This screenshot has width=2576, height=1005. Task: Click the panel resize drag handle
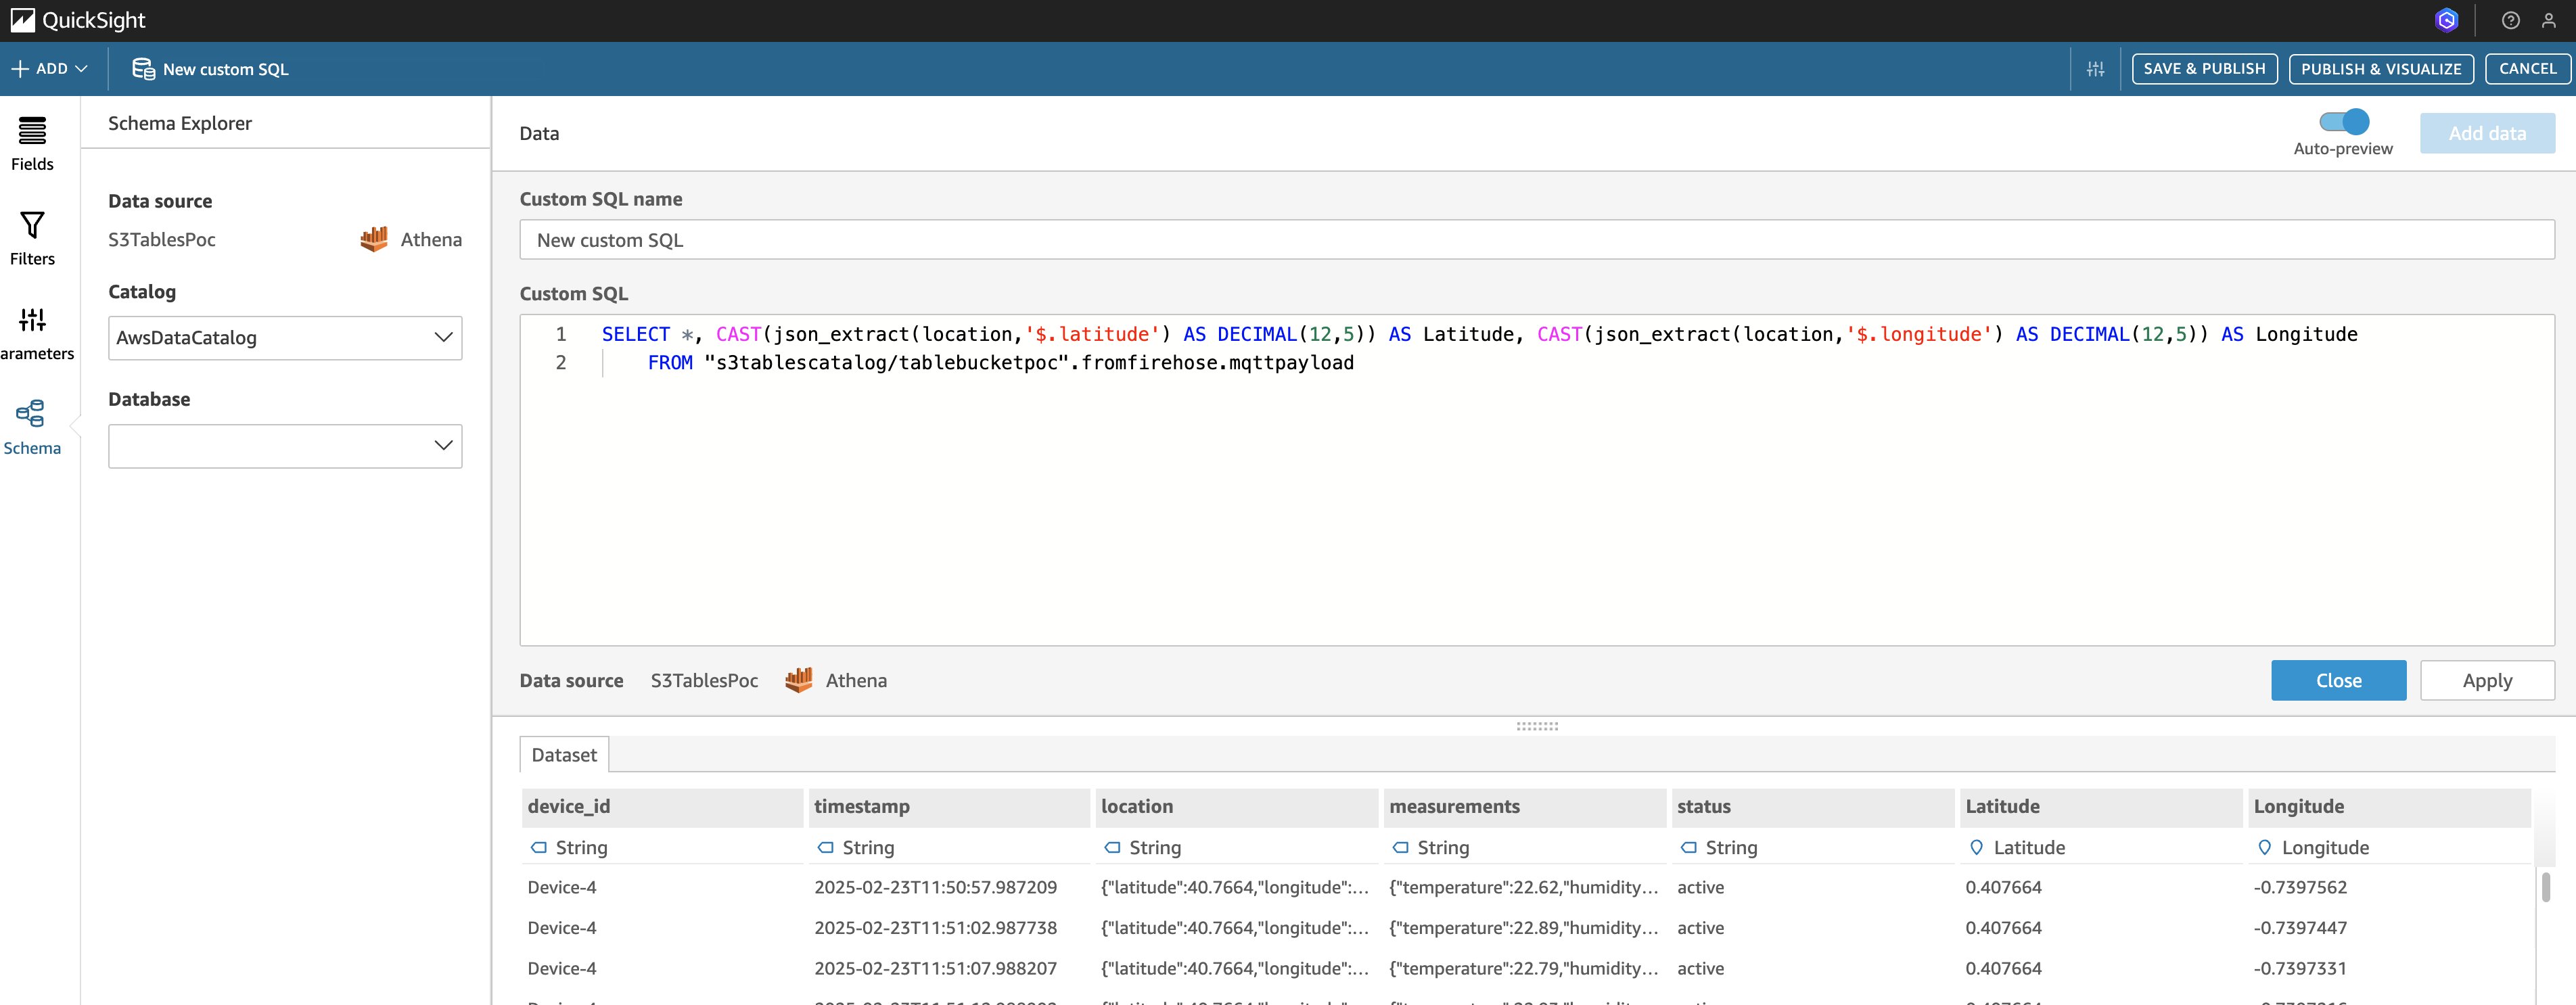pos(1537,726)
